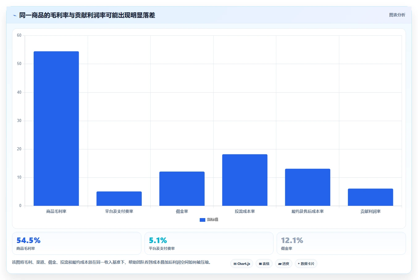
Task: Open the 54.5% 商品毛利率 data card
Action: coord(77,243)
